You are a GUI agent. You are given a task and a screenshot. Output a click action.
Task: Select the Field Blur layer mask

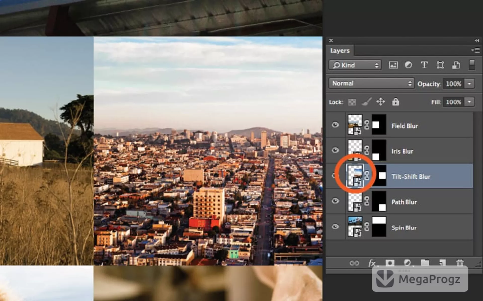[x=379, y=125]
